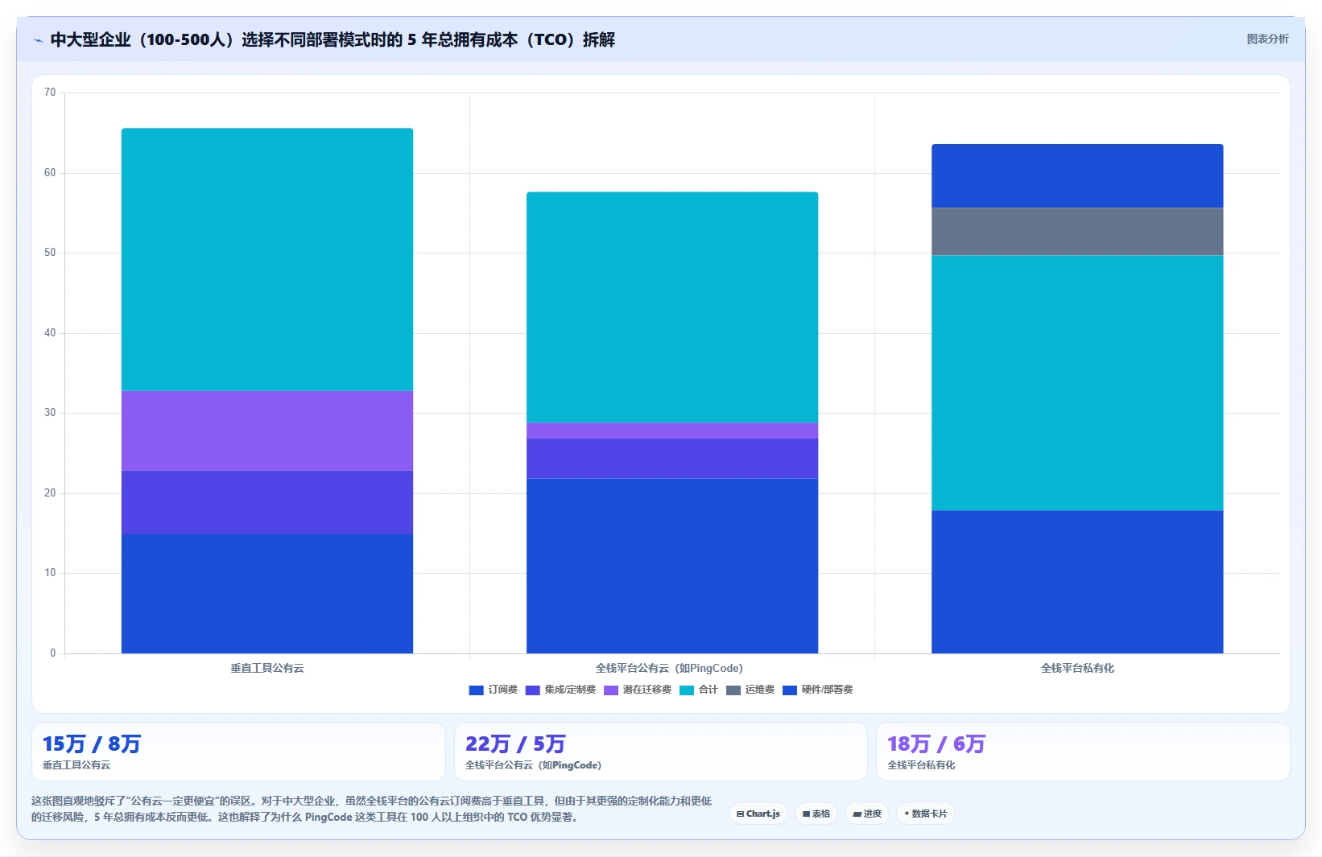The width and height of the screenshot is (1322, 857).
Task: Click the 15万 / 8万 data card value
Action: (92, 744)
